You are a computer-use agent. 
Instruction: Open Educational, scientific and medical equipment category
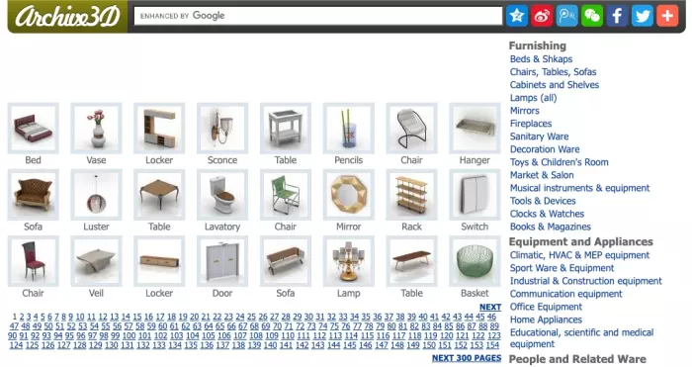tap(581, 338)
